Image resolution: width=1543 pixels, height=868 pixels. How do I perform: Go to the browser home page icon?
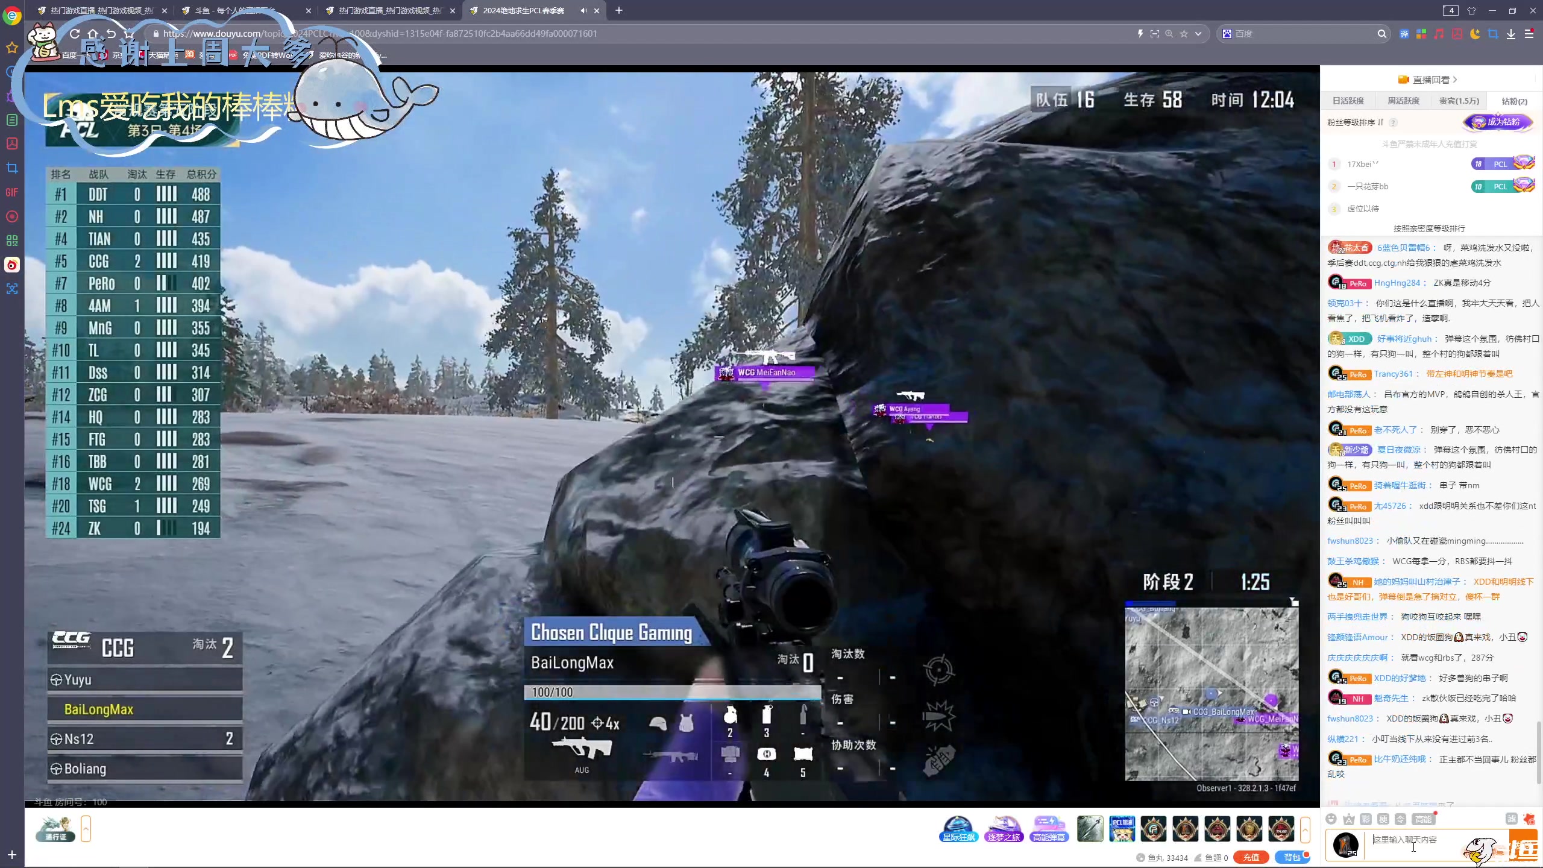tap(93, 34)
